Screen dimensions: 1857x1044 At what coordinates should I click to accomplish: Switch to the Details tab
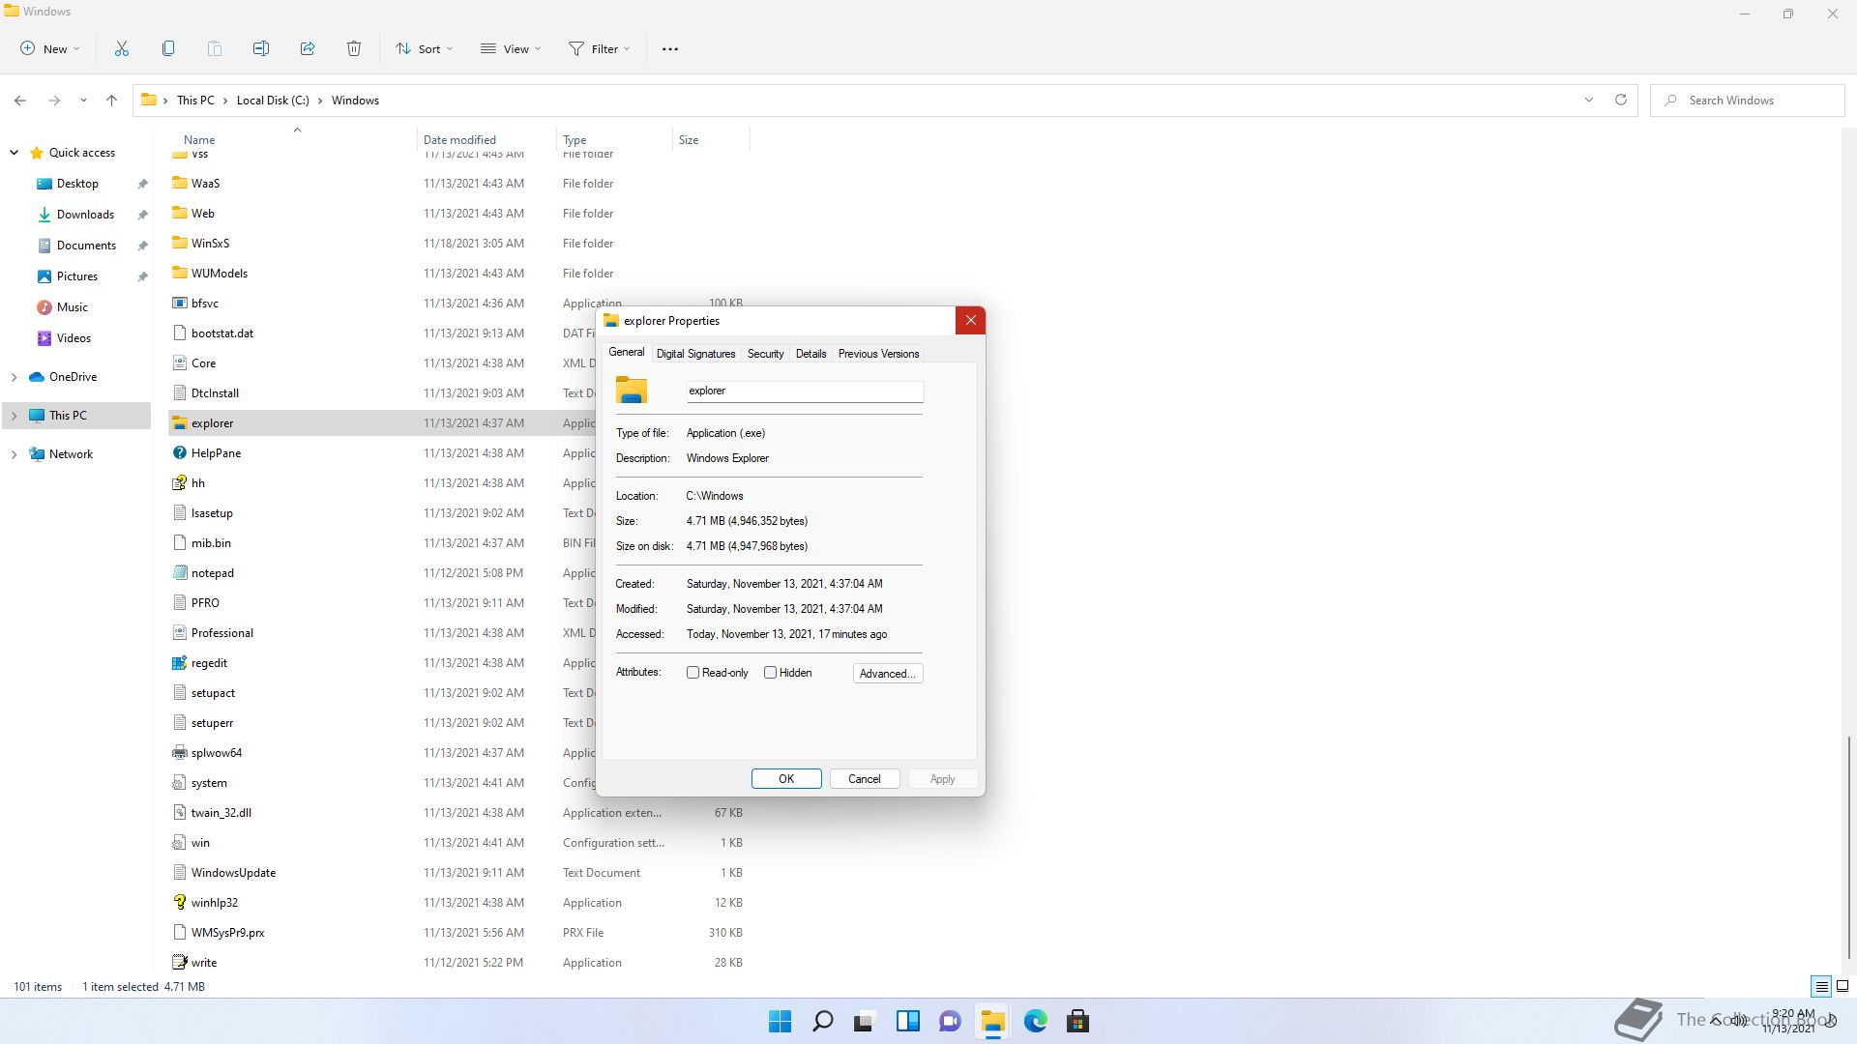click(811, 354)
